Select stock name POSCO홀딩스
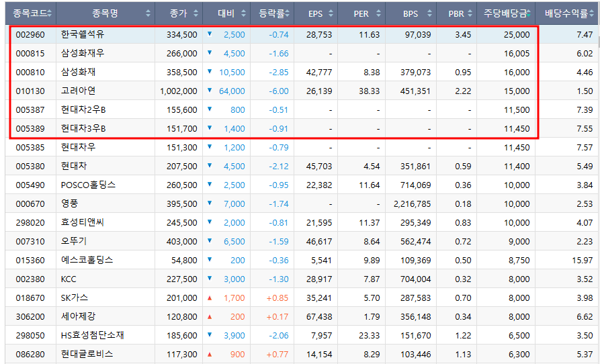The image size is (600, 364). pos(88,185)
